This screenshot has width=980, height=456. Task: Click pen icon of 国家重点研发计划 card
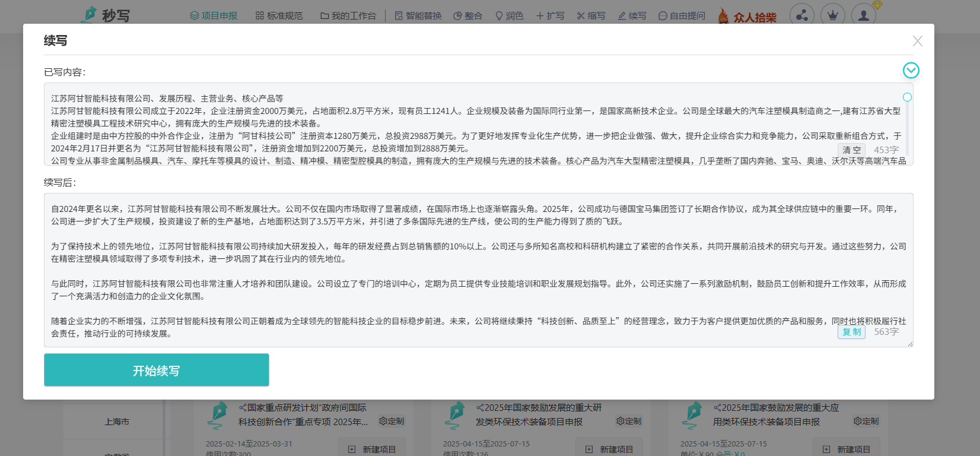(218, 415)
